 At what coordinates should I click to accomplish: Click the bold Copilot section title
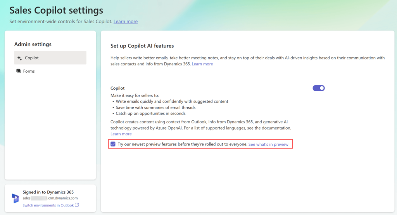(x=117, y=88)
